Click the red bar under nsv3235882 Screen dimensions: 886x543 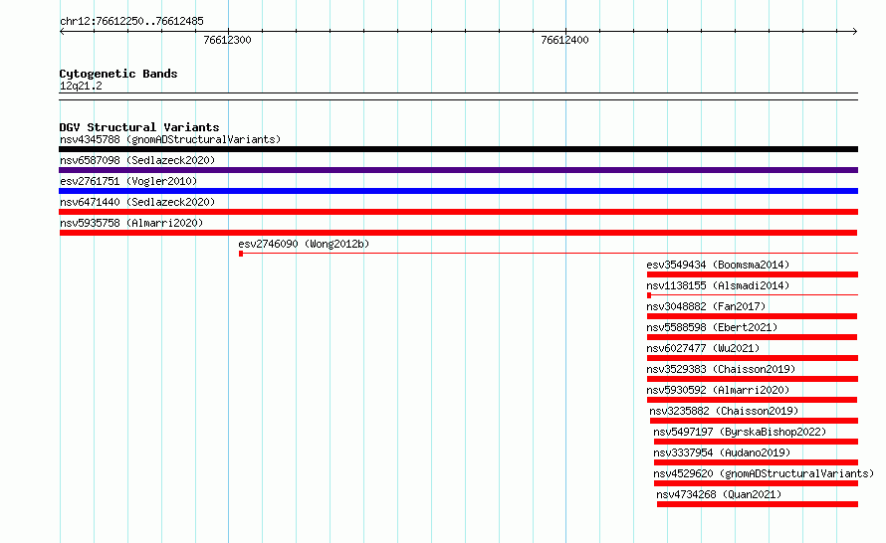tap(754, 421)
